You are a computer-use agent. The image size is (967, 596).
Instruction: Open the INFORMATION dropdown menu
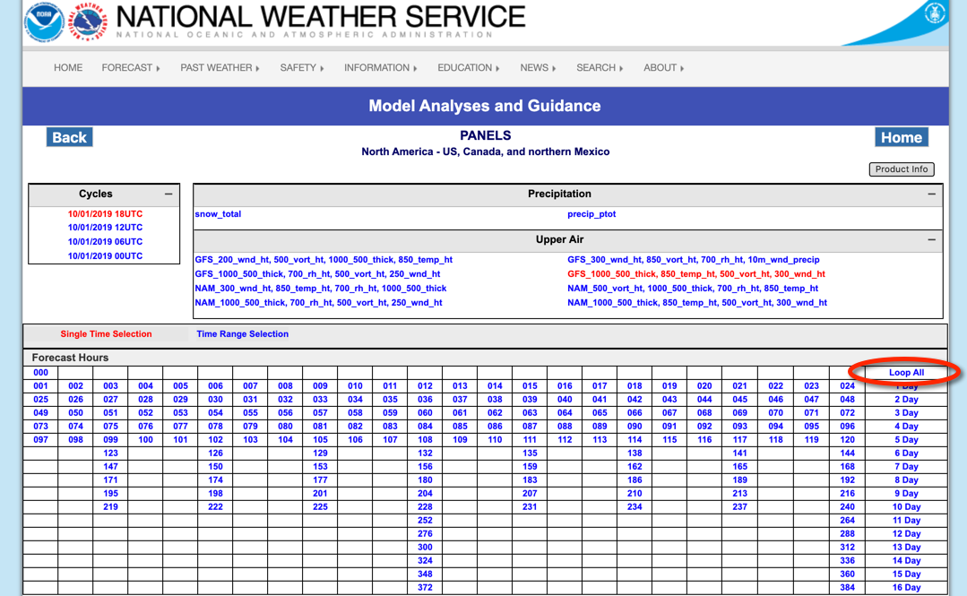[381, 68]
